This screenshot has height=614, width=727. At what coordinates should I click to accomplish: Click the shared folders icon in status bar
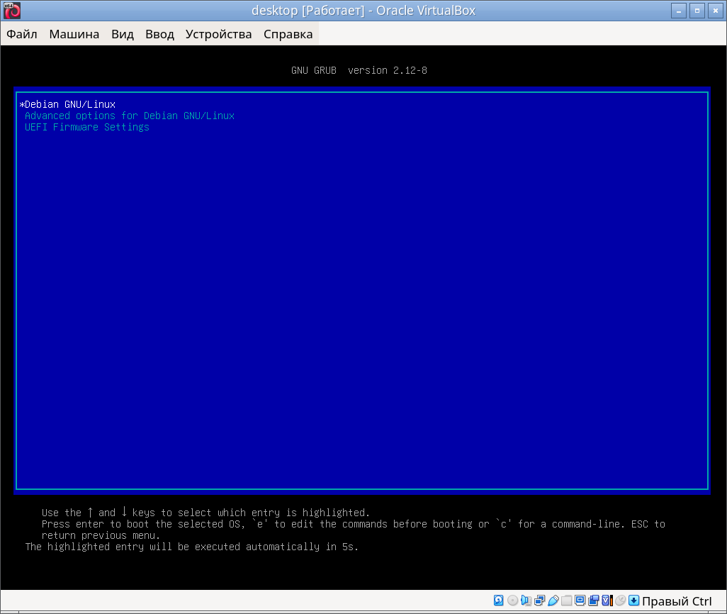tap(566, 601)
